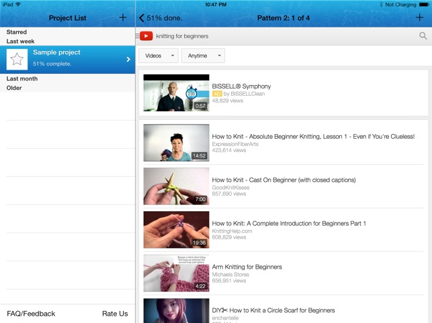
Task: Go back using the 51% done chevron
Action: tap(142, 18)
